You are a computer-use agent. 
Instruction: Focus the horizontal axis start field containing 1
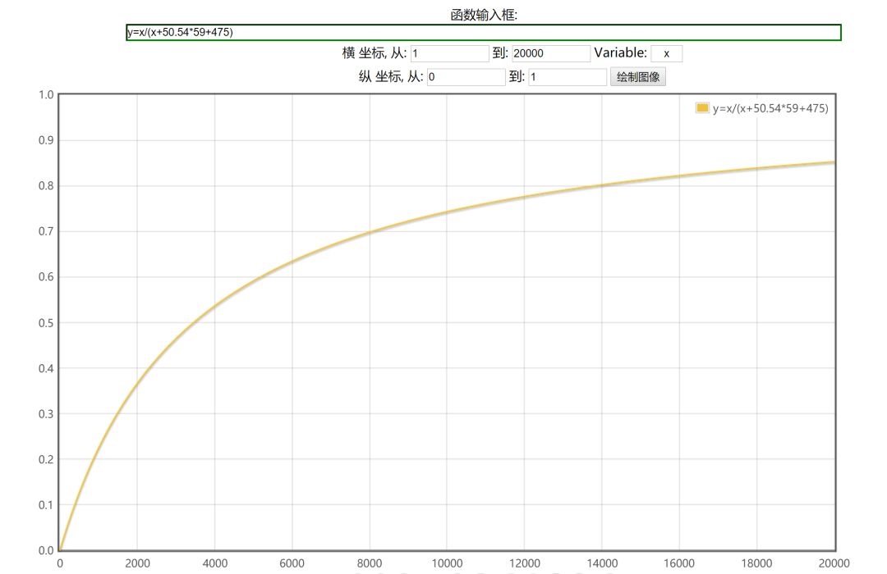(450, 53)
